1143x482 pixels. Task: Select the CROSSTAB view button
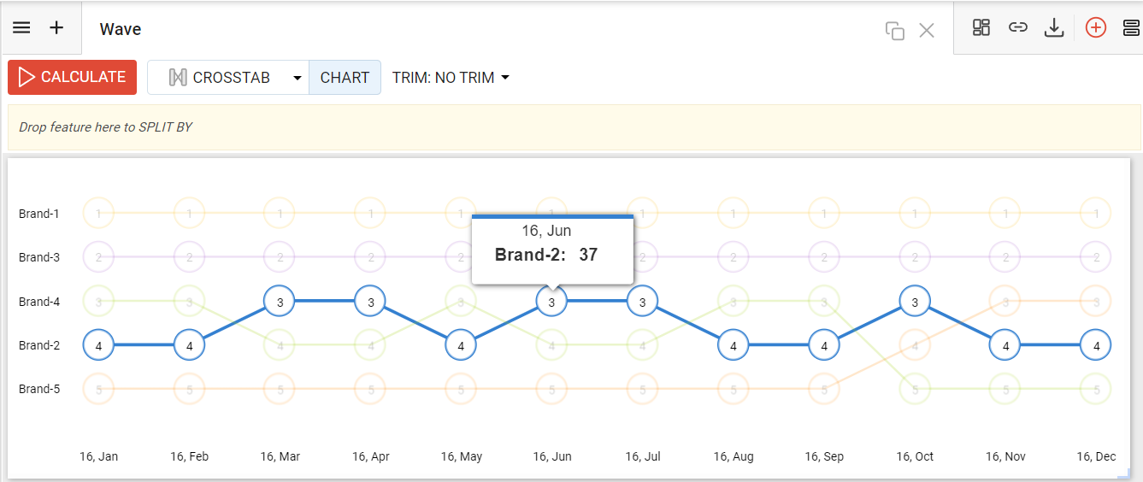(221, 78)
